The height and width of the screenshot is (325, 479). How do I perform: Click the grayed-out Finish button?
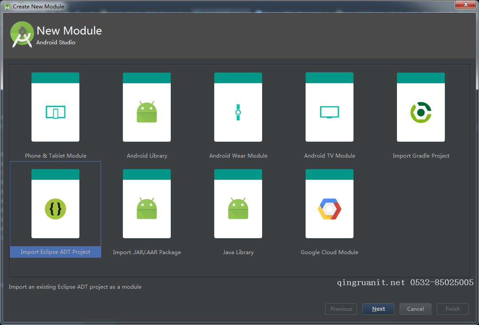click(x=452, y=309)
